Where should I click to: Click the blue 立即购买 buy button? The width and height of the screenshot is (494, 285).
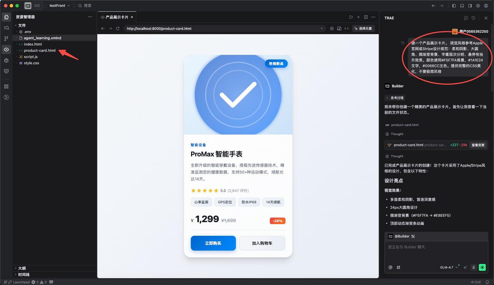[x=213, y=243]
